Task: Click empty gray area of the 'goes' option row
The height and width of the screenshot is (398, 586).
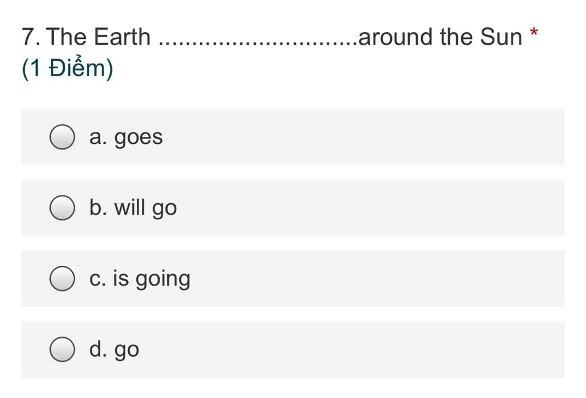Action: point(362,137)
